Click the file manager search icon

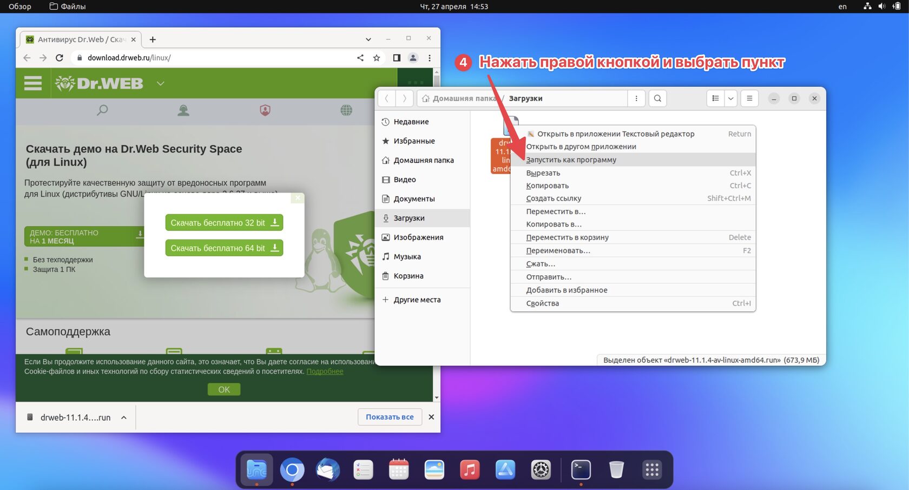click(657, 98)
